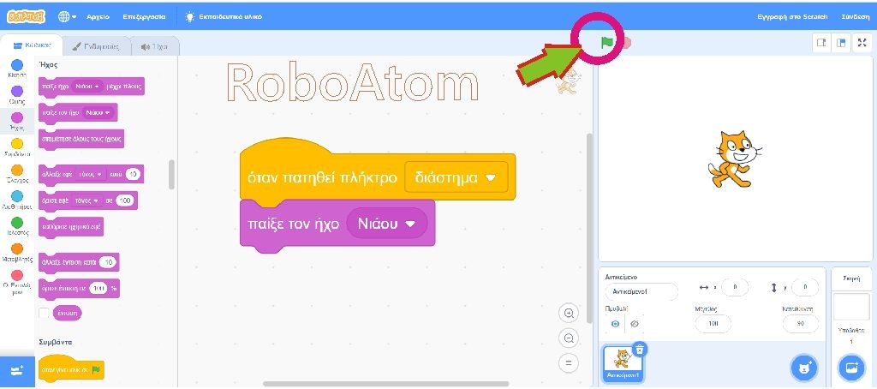Viewport: 877px width, 389px height.
Task: Click the add extension button
Action: click(x=17, y=370)
